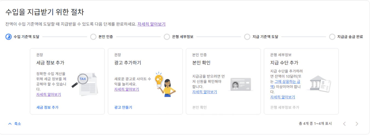Click the tax document magnifier illustration
Image resolution: width=378 pixels, height=137 pixels.
(85, 84)
